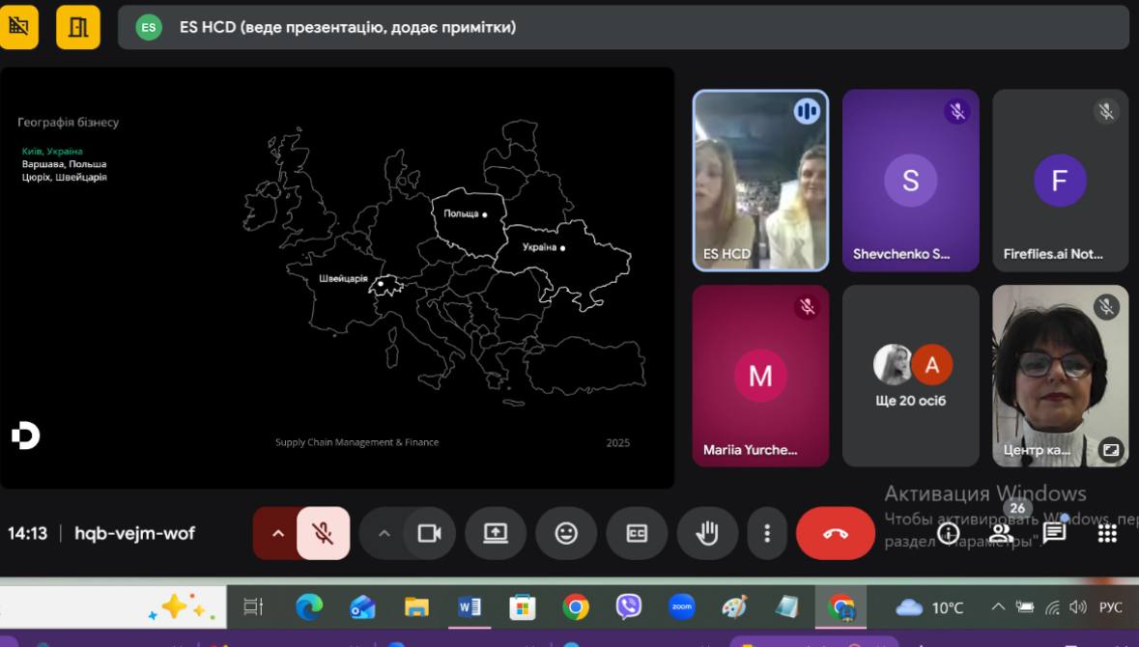This screenshot has height=647, width=1139.
Task: Select the ES HCD video tile
Action: point(760,181)
